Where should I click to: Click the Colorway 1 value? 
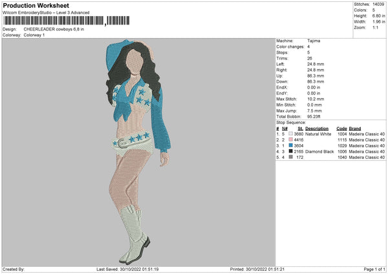36,35
